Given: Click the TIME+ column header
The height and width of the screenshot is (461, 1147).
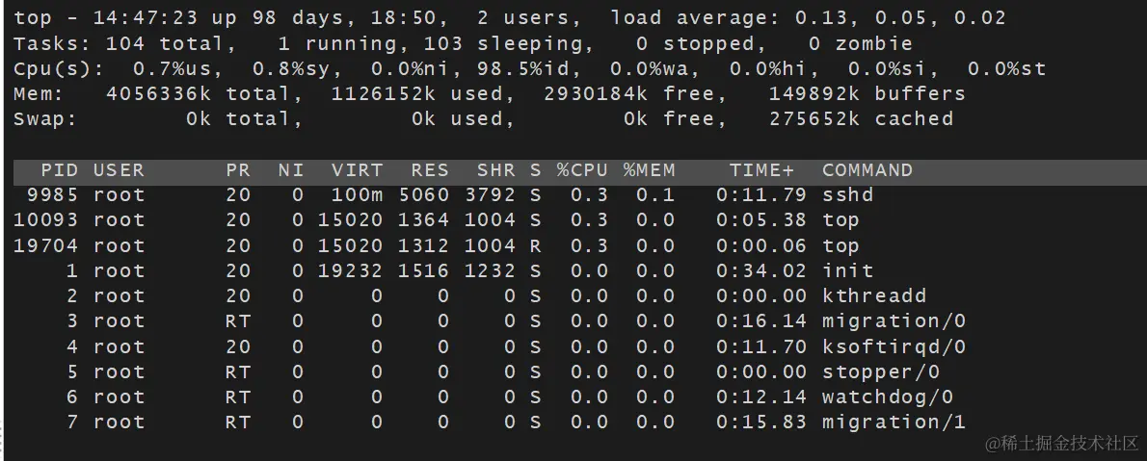Looking at the screenshot, I should [x=761, y=171].
